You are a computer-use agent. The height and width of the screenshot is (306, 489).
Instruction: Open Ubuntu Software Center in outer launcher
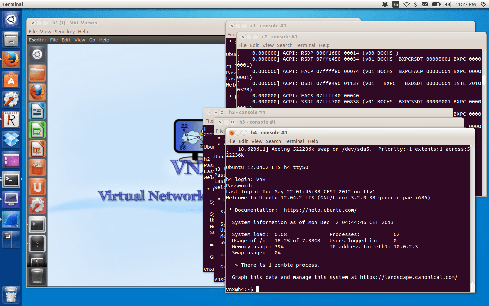click(11, 79)
